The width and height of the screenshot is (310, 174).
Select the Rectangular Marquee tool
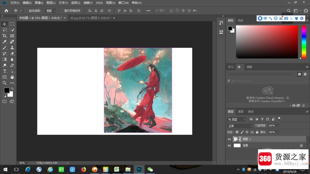(x=12, y=24)
